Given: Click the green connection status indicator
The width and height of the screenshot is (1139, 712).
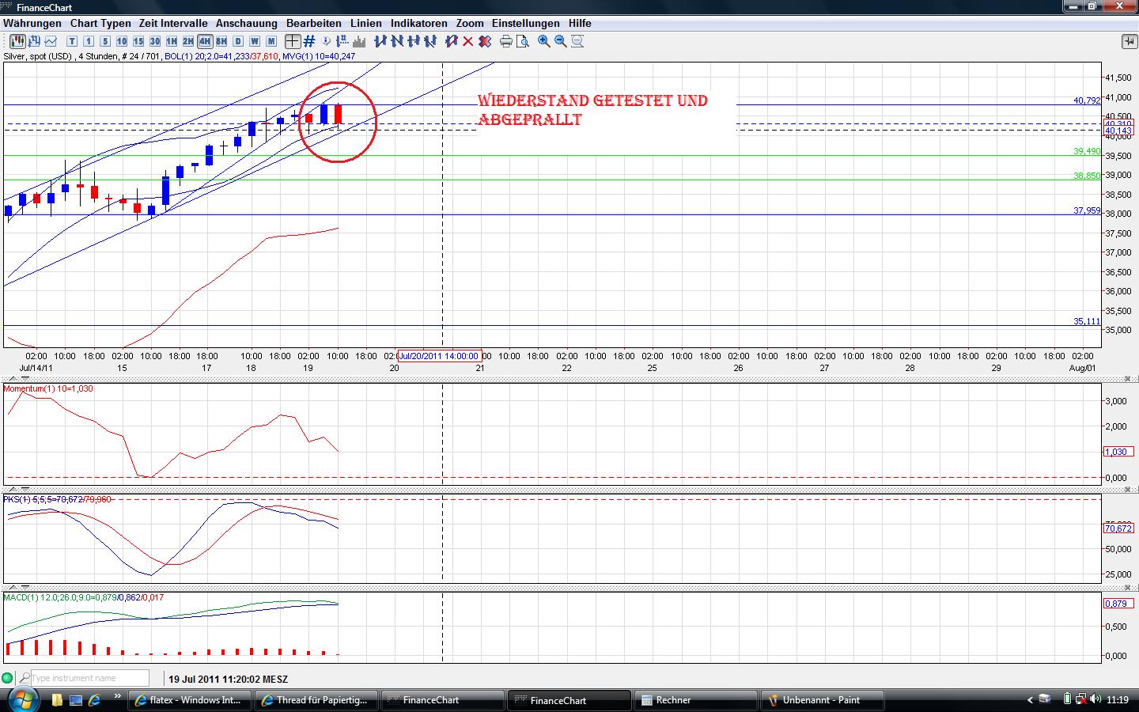Looking at the screenshot, I should pos(8,678).
